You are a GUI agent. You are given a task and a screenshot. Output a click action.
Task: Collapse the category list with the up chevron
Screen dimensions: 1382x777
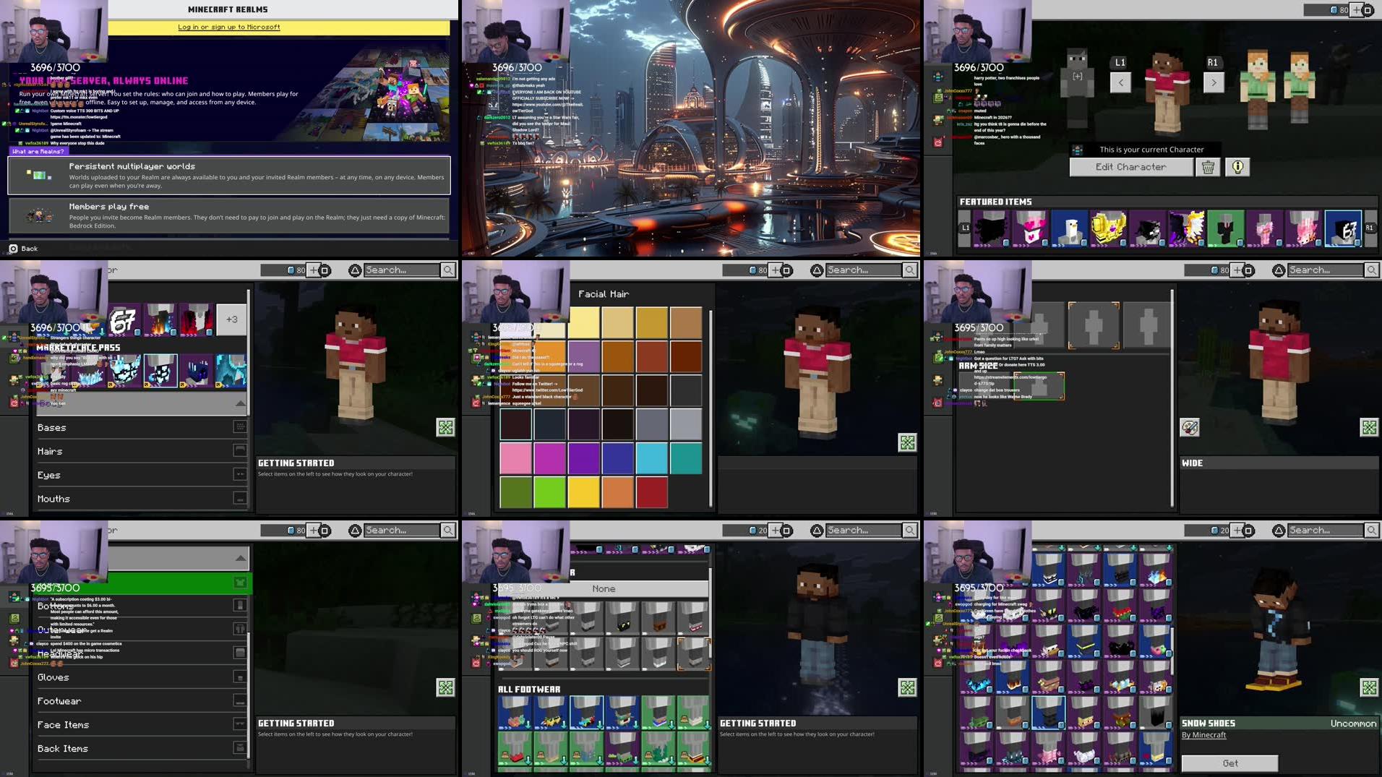pyautogui.click(x=241, y=557)
